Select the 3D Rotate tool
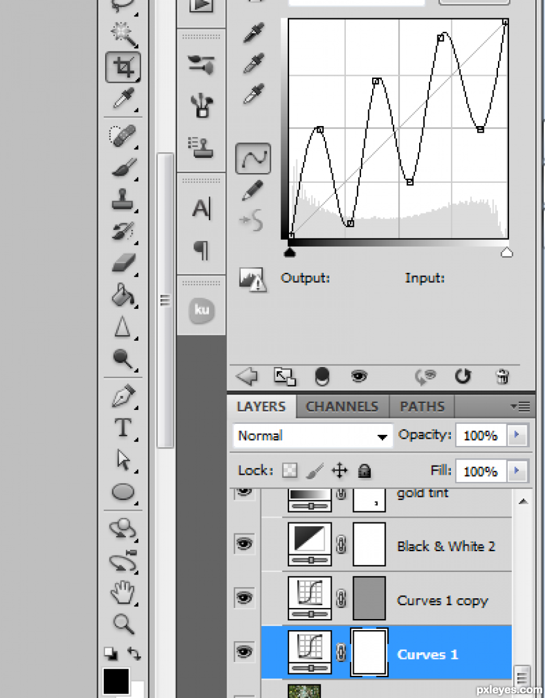 pos(123,529)
